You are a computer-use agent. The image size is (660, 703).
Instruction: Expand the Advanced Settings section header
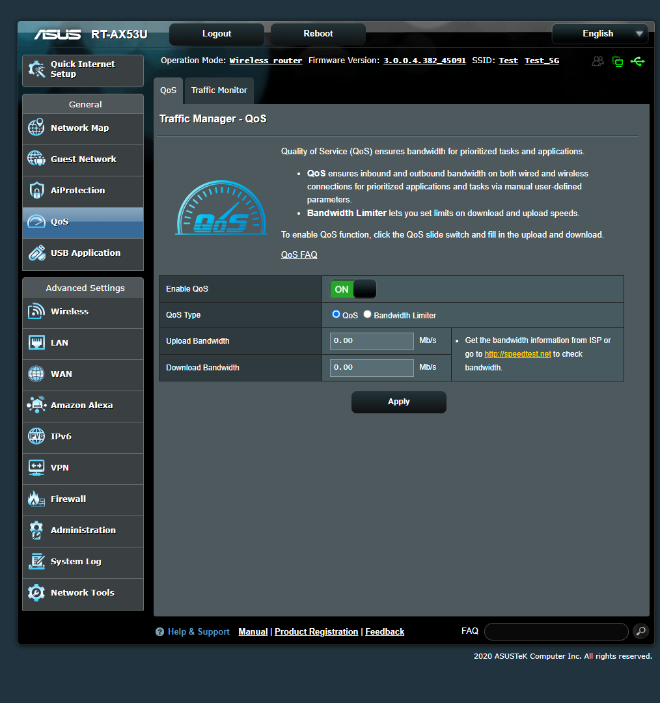(x=83, y=287)
